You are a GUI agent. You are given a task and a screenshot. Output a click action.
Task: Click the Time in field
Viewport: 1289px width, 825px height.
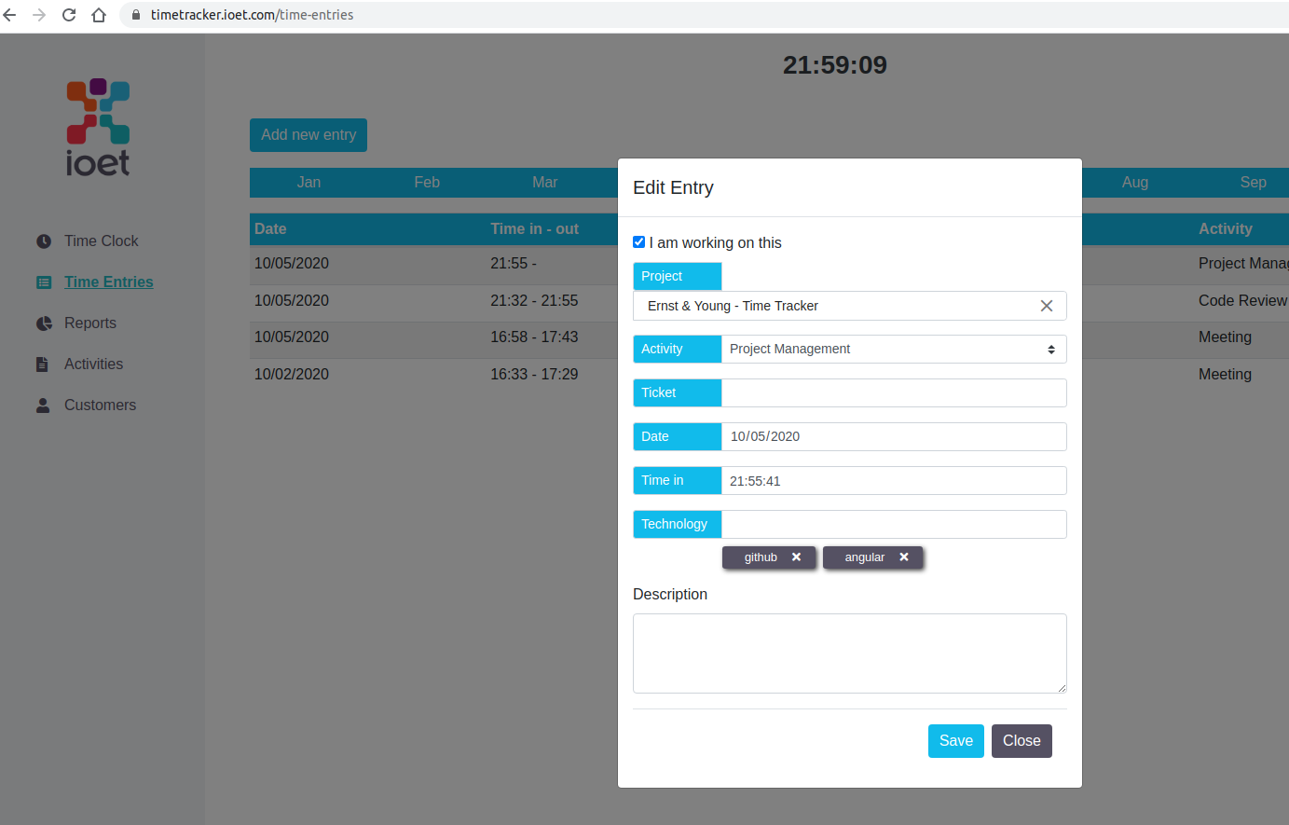coord(894,480)
